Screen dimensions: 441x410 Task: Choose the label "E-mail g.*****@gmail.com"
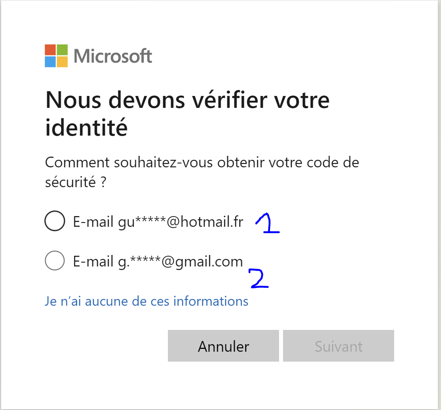click(158, 262)
